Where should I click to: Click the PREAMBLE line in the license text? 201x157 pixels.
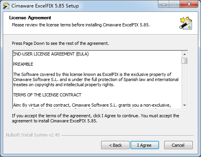[23, 64]
